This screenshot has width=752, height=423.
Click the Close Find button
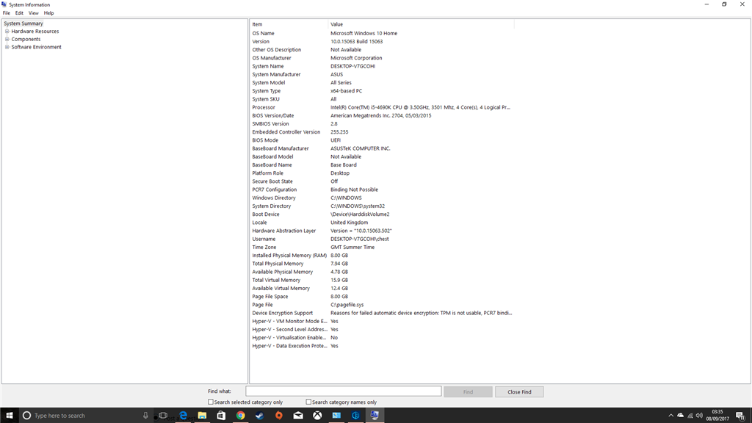coord(519,392)
